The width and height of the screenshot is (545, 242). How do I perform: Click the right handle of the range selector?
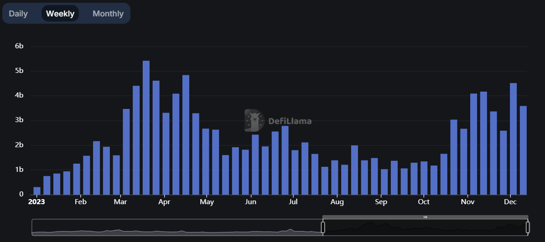pyautogui.click(x=528, y=227)
